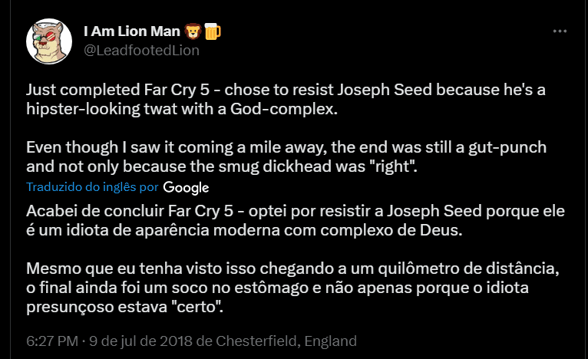588x359 pixels.
Task: Click the 6:27 PM timestamp
Action: [50, 341]
